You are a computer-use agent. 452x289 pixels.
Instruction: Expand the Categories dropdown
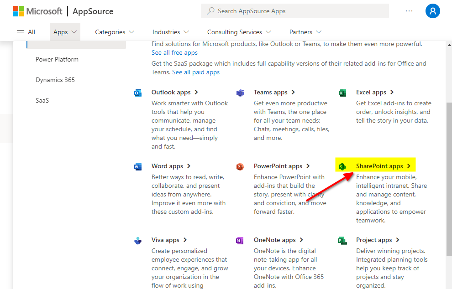tap(115, 32)
